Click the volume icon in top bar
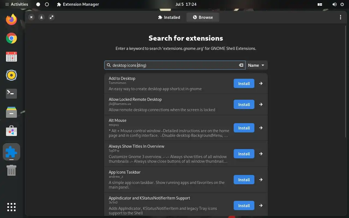Image resolution: width=349 pixels, height=218 pixels. 335,4
